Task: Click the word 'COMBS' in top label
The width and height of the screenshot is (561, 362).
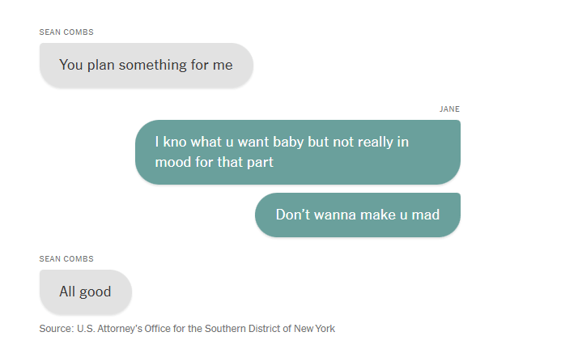Action: pyautogui.click(x=79, y=32)
